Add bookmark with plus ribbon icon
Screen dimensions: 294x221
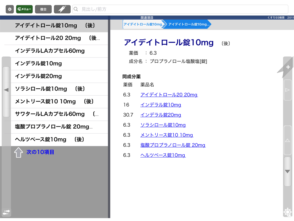point(288,67)
